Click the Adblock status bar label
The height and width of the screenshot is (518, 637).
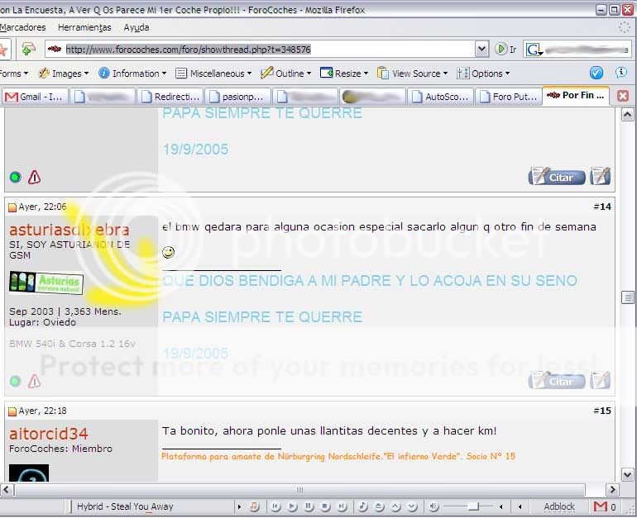pos(559,506)
